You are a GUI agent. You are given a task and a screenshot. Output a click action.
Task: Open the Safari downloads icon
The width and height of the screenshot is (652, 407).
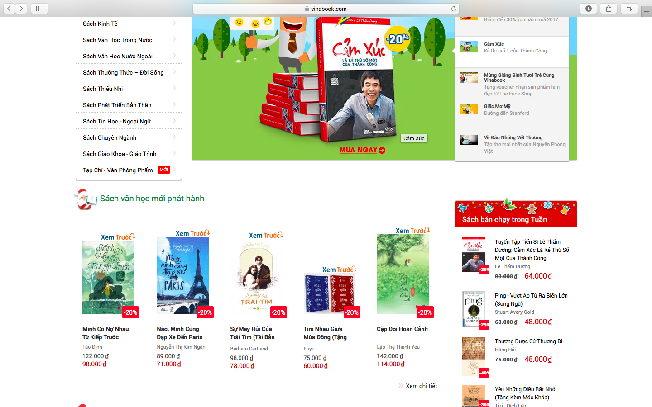pos(589,9)
